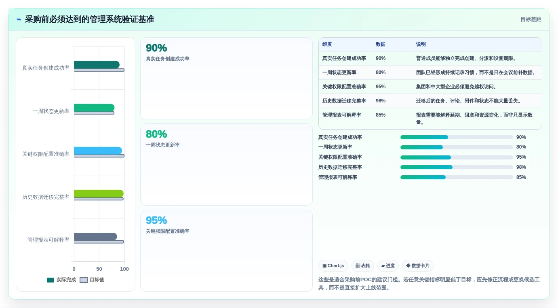558x308 pixels.
Task: Click the 98% label beside the progress bars
Action: (521, 167)
